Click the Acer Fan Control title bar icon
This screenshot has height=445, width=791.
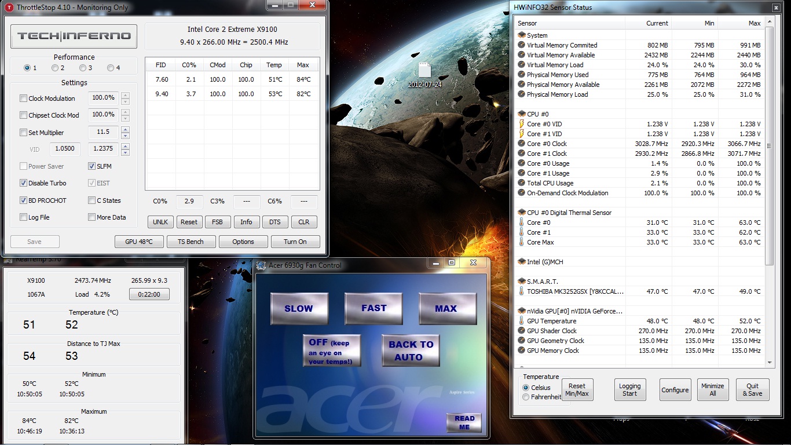(x=262, y=265)
